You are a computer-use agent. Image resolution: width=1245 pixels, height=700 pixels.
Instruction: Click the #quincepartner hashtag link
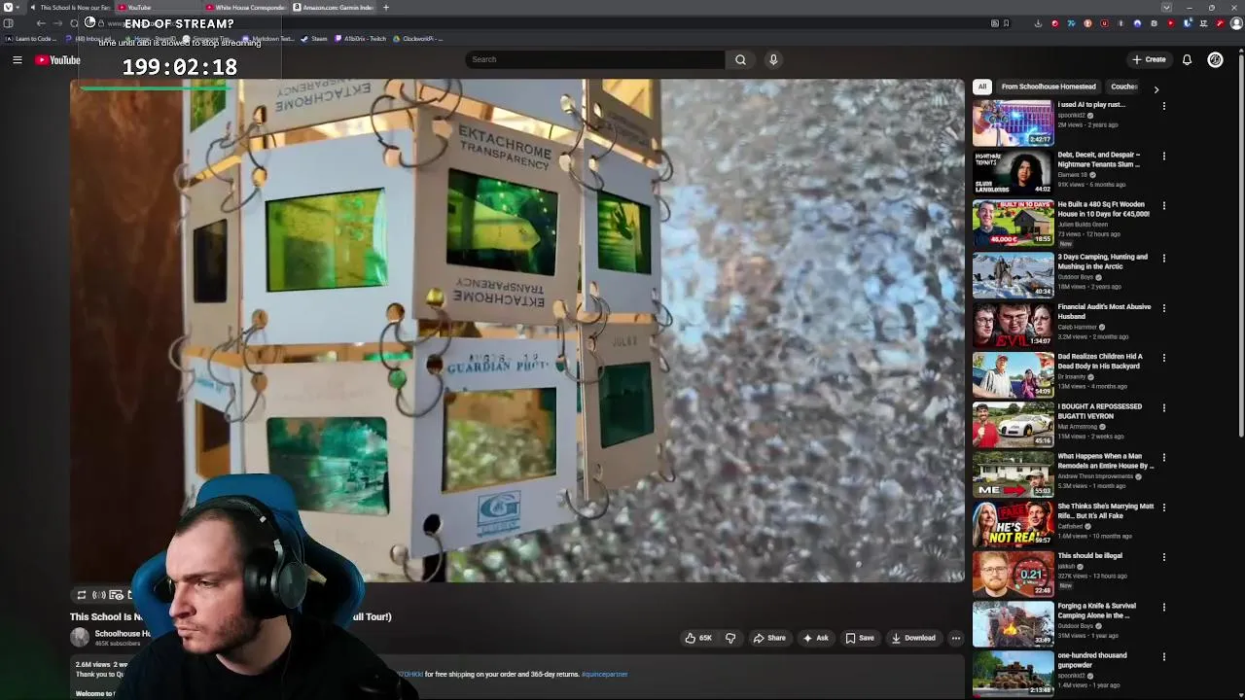[604, 674]
